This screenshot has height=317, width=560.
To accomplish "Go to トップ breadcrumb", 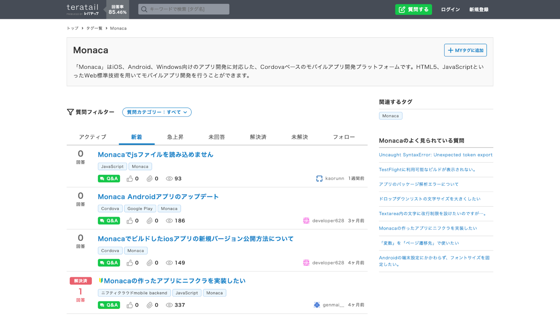I will point(72,28).
